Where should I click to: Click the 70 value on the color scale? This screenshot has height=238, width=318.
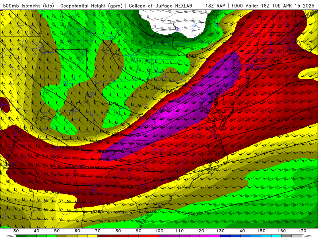click(x=98, y=231)
